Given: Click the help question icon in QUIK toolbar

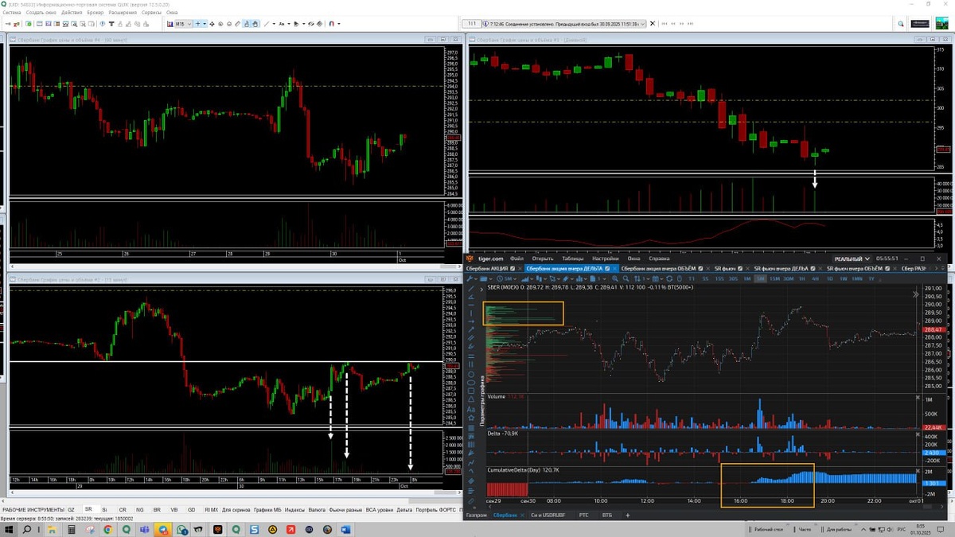Looking at the screenshot, I should pyautogui.click(x=103, y=24).
